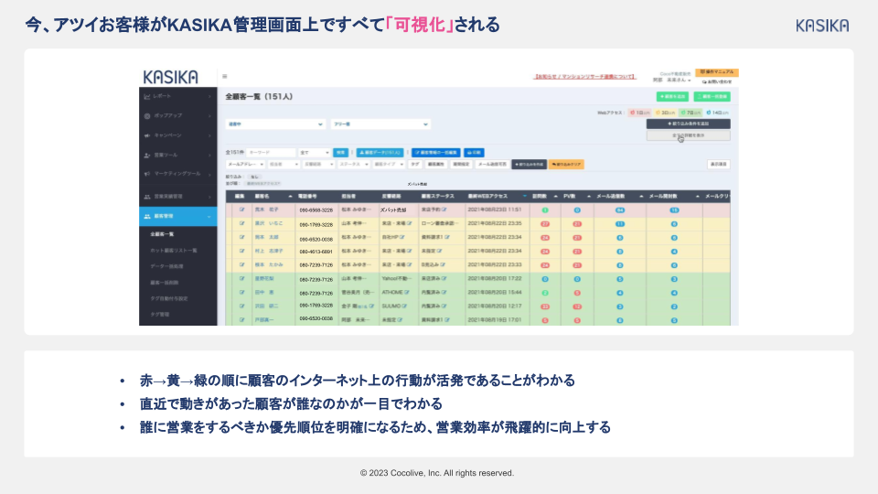Expand the 営業ツール sidebar chevron
878x494 pixels.
point(210,156)
